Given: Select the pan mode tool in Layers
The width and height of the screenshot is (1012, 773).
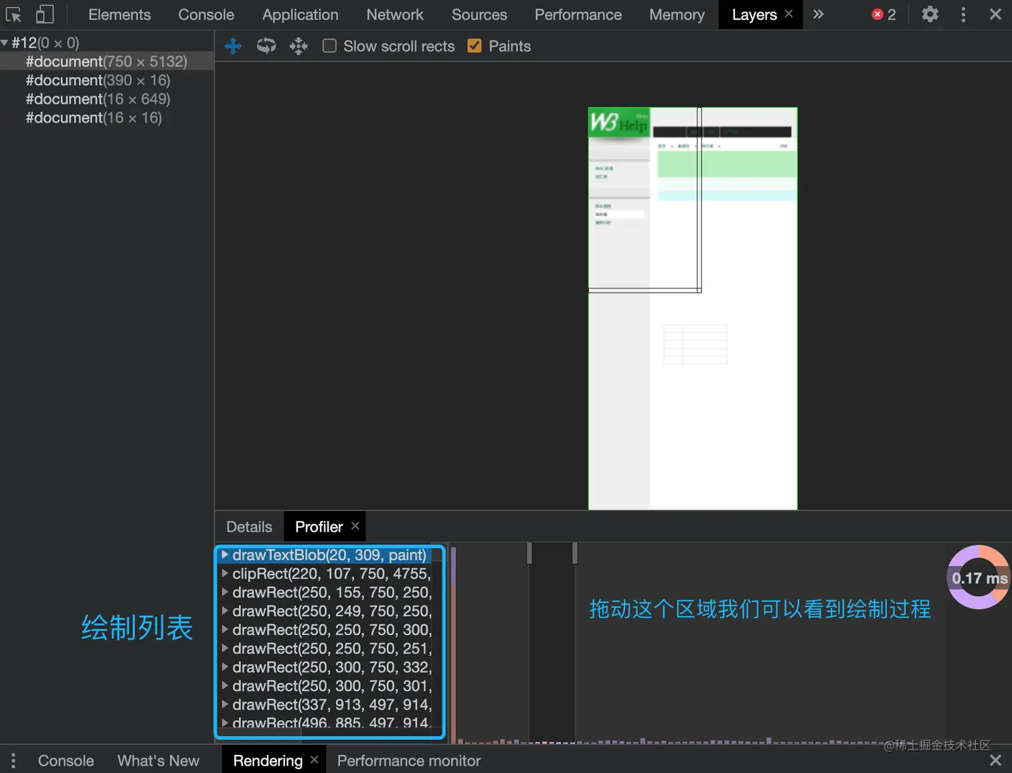Looking at the screenshot, I should [x=233, y=46].
